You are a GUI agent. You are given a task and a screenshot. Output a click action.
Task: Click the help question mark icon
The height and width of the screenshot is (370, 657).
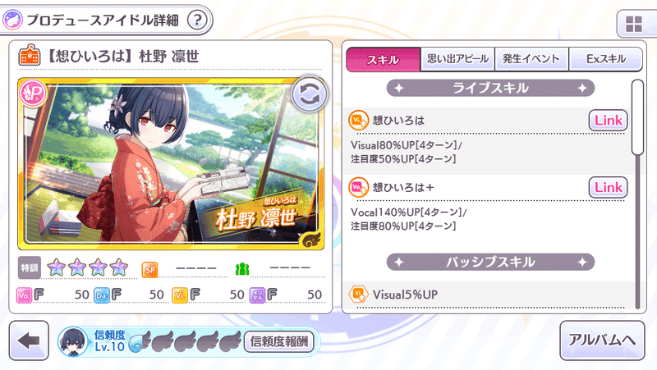197,20
